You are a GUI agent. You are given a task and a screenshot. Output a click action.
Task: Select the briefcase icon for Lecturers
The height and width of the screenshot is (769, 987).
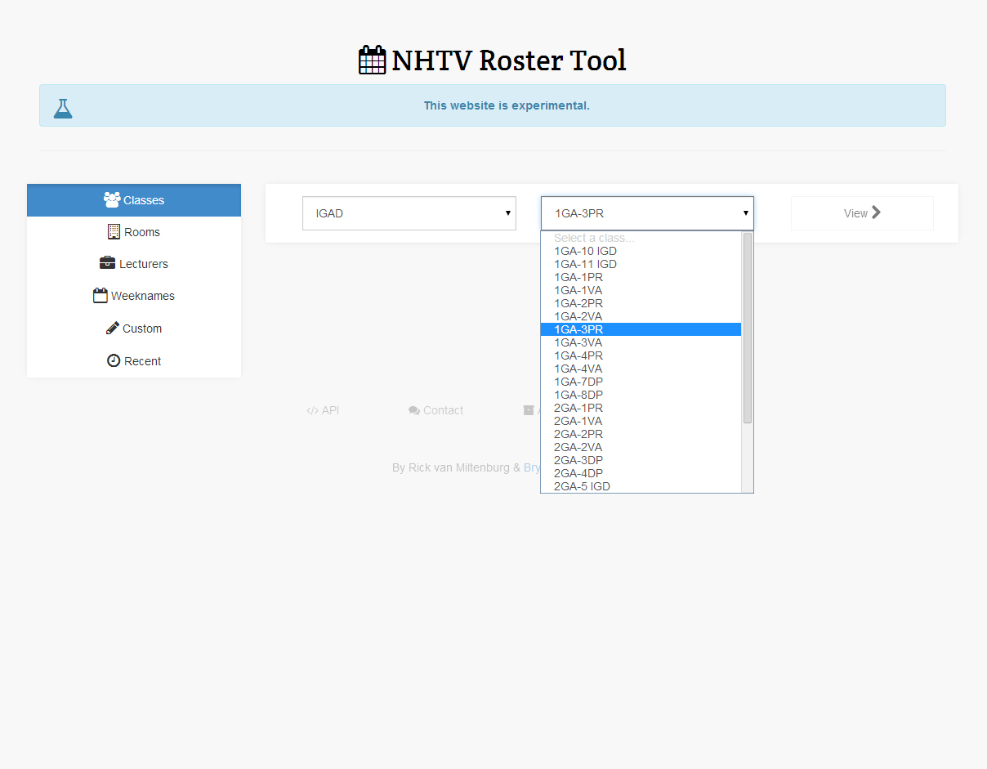[107, 263]
